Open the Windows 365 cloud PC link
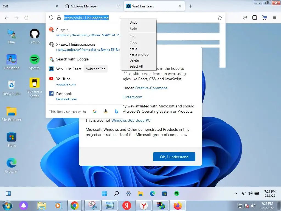The width and height of the screenshot is (281, 211). coord(131,120)
